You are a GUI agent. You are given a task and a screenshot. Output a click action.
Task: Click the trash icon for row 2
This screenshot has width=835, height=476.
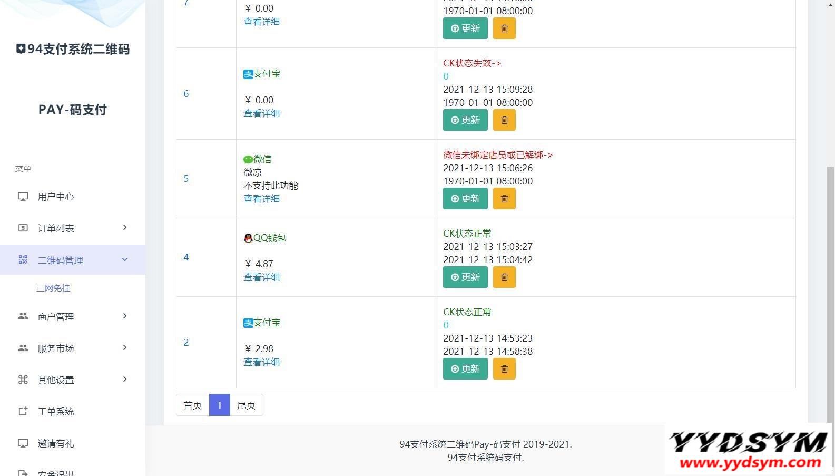pyautogui.click(x=504, y=369)
